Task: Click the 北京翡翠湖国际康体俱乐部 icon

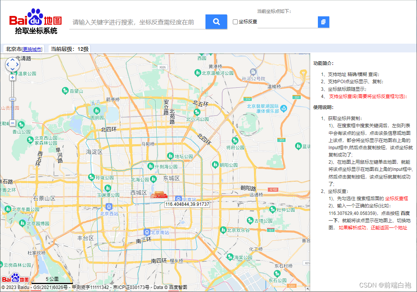Action: pyautogui.click(x=284, y=108)
